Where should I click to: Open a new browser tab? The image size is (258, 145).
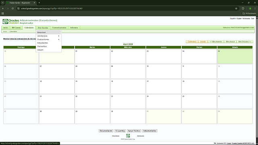click(x=39, y=3)
